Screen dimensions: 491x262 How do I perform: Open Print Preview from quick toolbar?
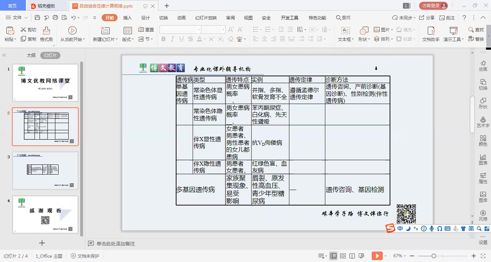[x=64, y=18]
